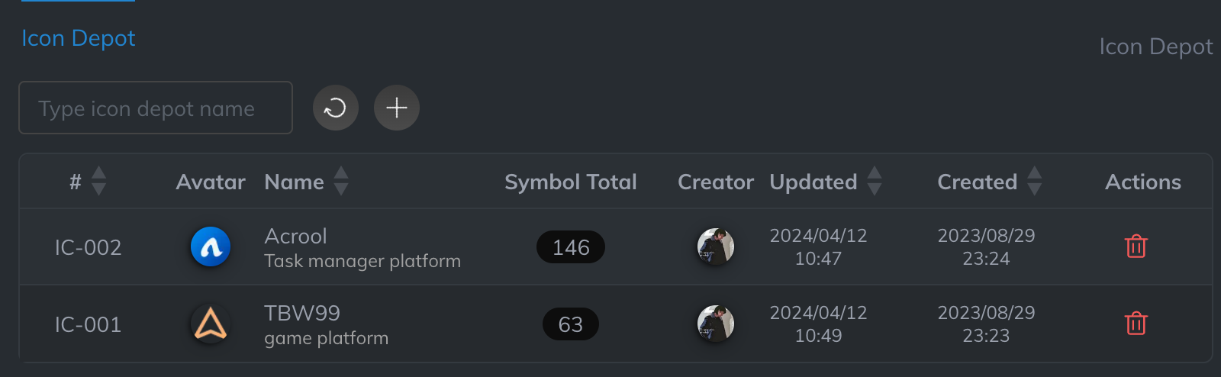
Task: Click the TBW99 orange triangle avatar
Action: [x=211, y=324]
